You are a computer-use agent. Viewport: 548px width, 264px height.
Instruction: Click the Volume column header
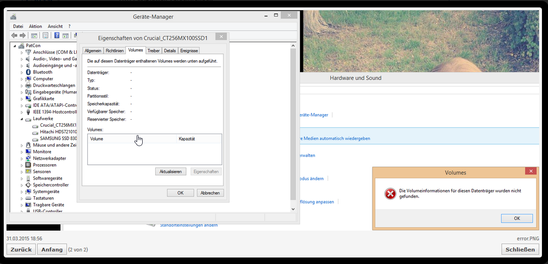pyautogui.click(x=132, y=139)
